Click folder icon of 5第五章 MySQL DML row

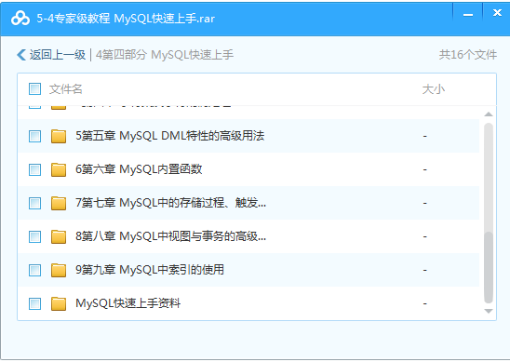[x=59, y=136]
